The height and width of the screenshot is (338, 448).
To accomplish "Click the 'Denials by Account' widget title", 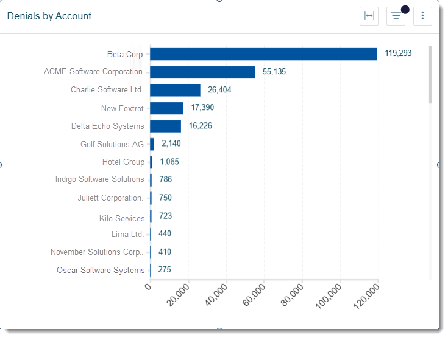I will pos(49,16).
